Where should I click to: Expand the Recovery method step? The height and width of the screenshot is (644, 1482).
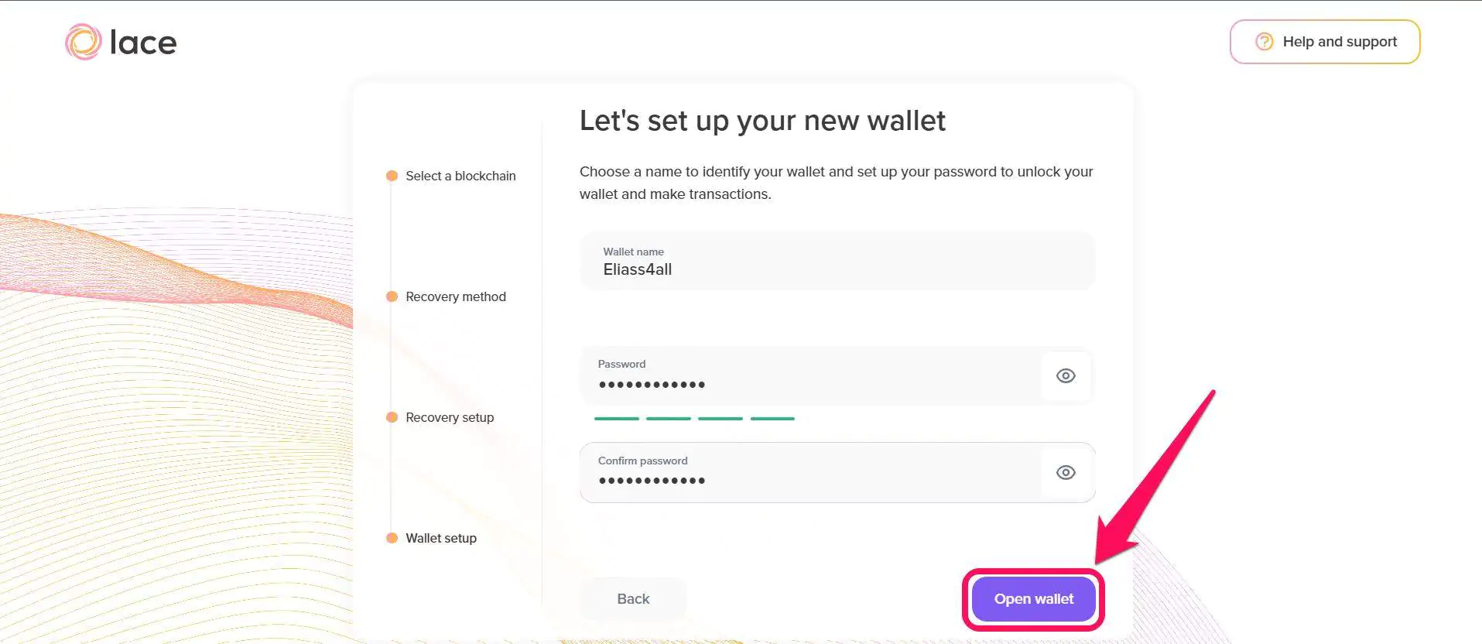tap(456, 296)
